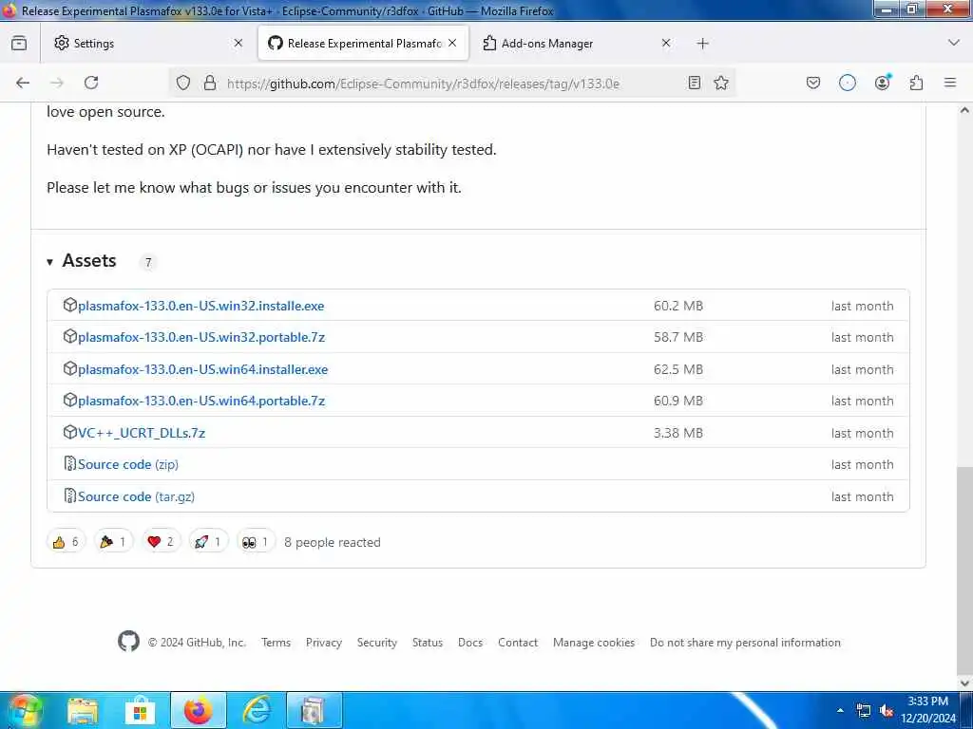Viewport: 973px width, 729px height.
Task: Close the Settings tab
Action: click(238, 44)
